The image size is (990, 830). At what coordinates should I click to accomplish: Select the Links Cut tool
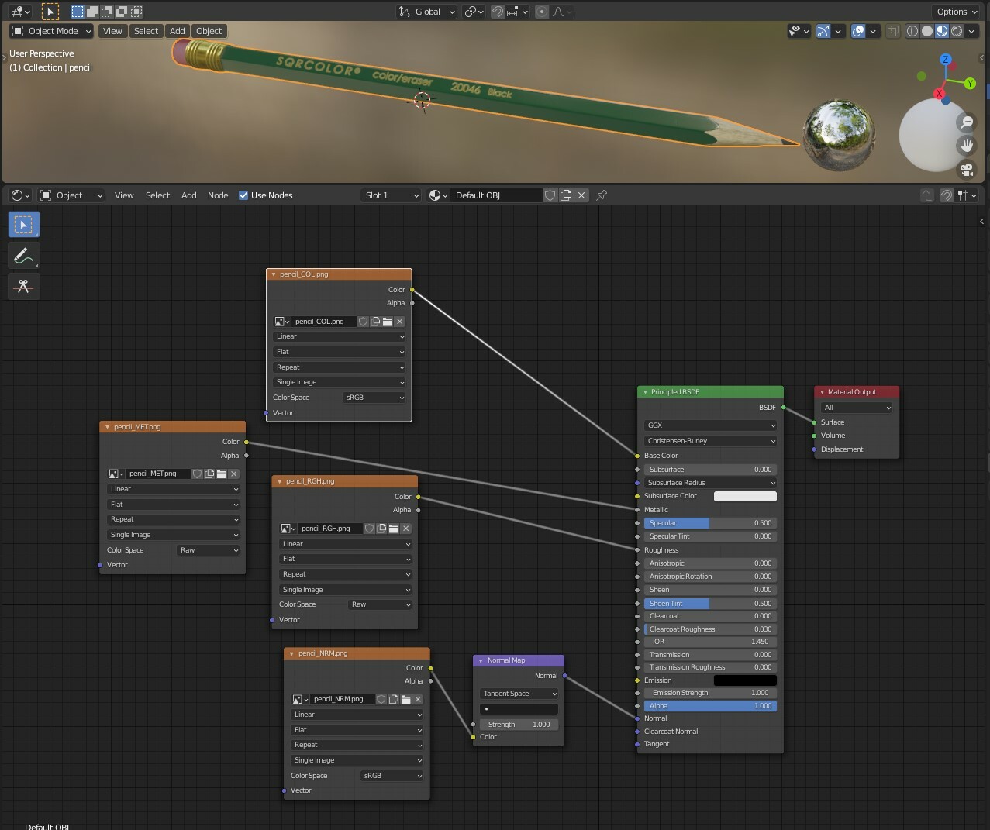coord(23,287)
